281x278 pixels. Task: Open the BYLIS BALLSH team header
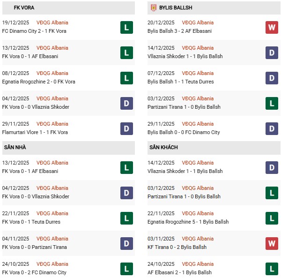(x=176, y=8)
